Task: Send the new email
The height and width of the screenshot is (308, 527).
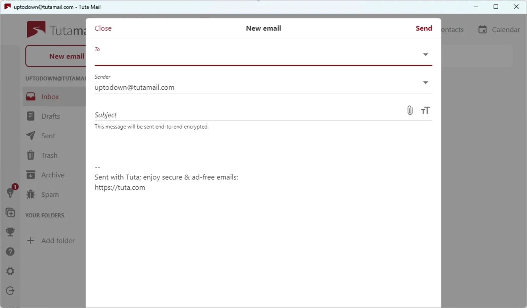Action: (x=424, y=28)
